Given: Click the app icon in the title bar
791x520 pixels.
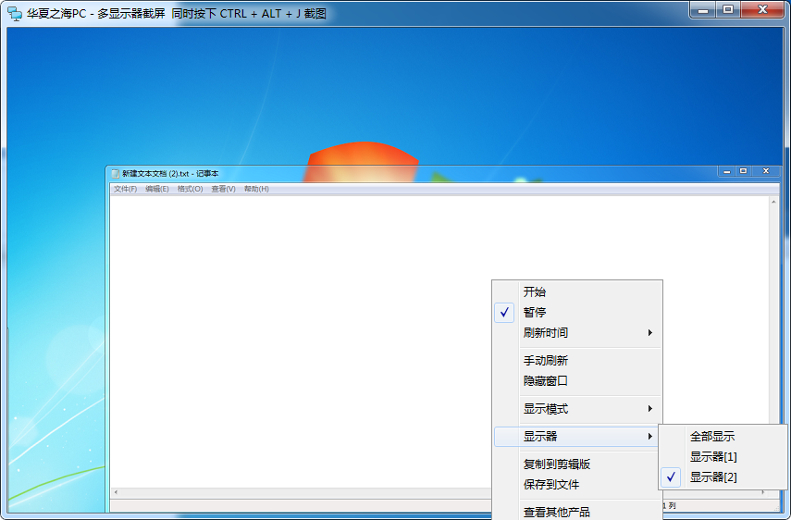Looking at the screenshot, I should click(15, 14).
